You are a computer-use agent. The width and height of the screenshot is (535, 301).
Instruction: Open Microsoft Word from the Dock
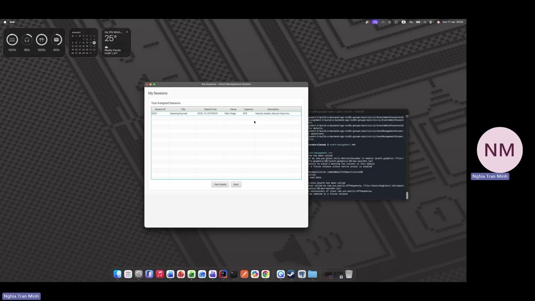point(171,274)
